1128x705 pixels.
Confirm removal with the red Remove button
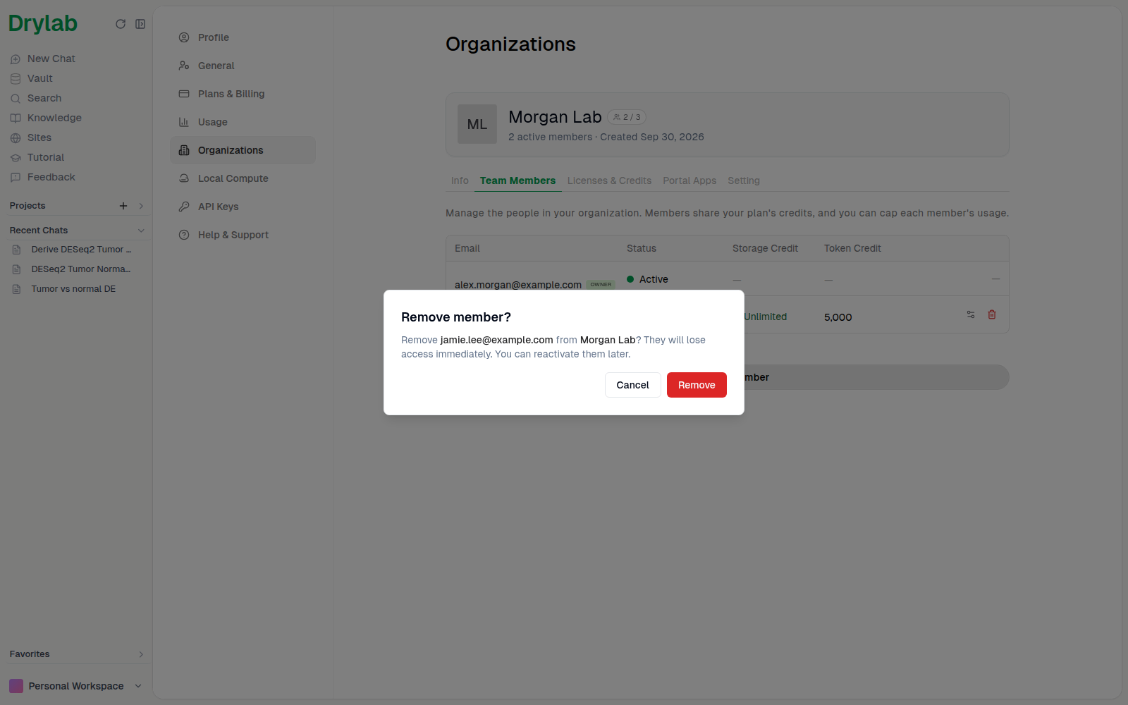697,385
